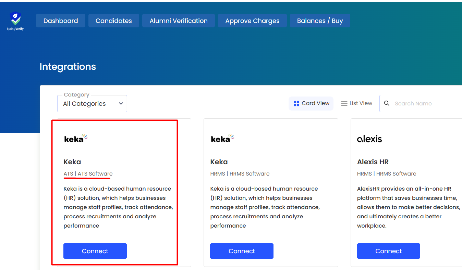Click 'ATS | ATS Software' label

coord(88,173)
